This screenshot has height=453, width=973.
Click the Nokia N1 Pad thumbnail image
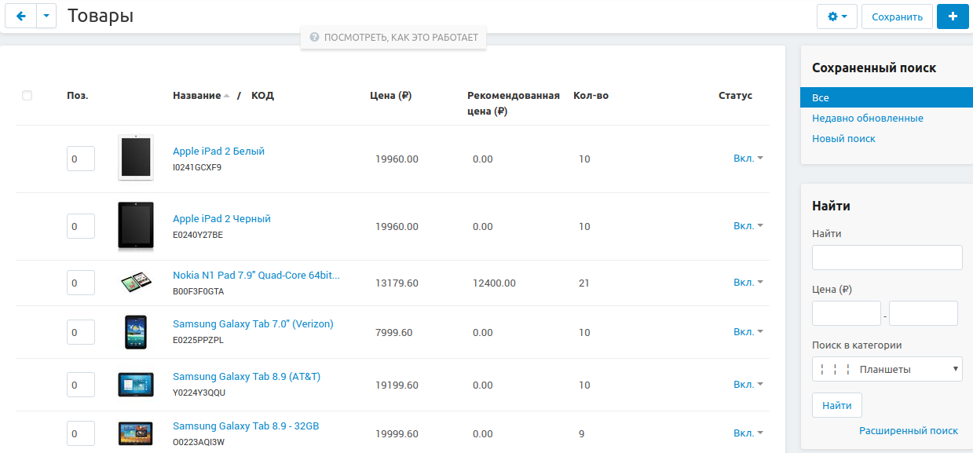136,283
